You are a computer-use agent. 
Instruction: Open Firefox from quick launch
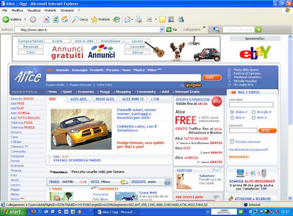click(x=34, y=212)
